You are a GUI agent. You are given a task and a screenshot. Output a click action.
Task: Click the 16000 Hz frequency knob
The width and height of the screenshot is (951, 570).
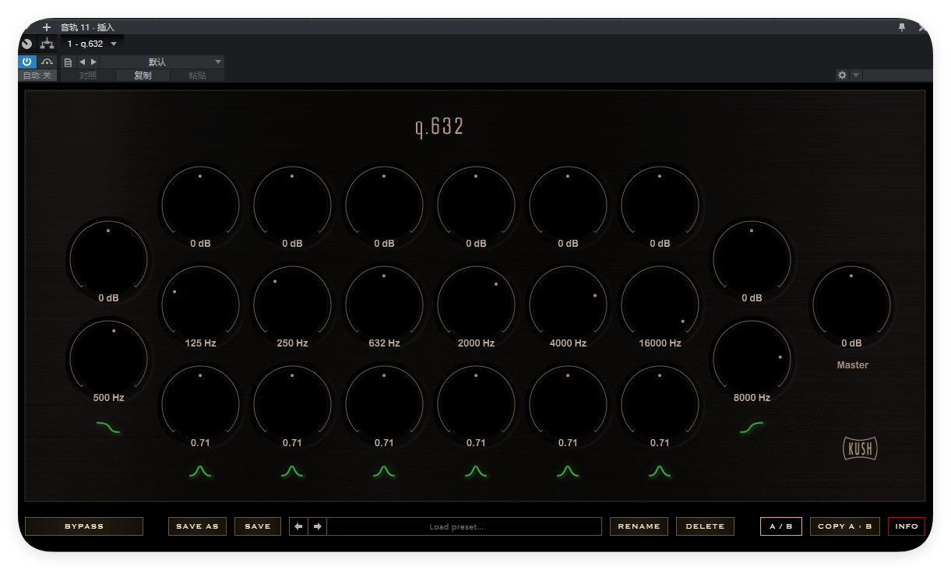pyautogui.click(x=660, y=304)
